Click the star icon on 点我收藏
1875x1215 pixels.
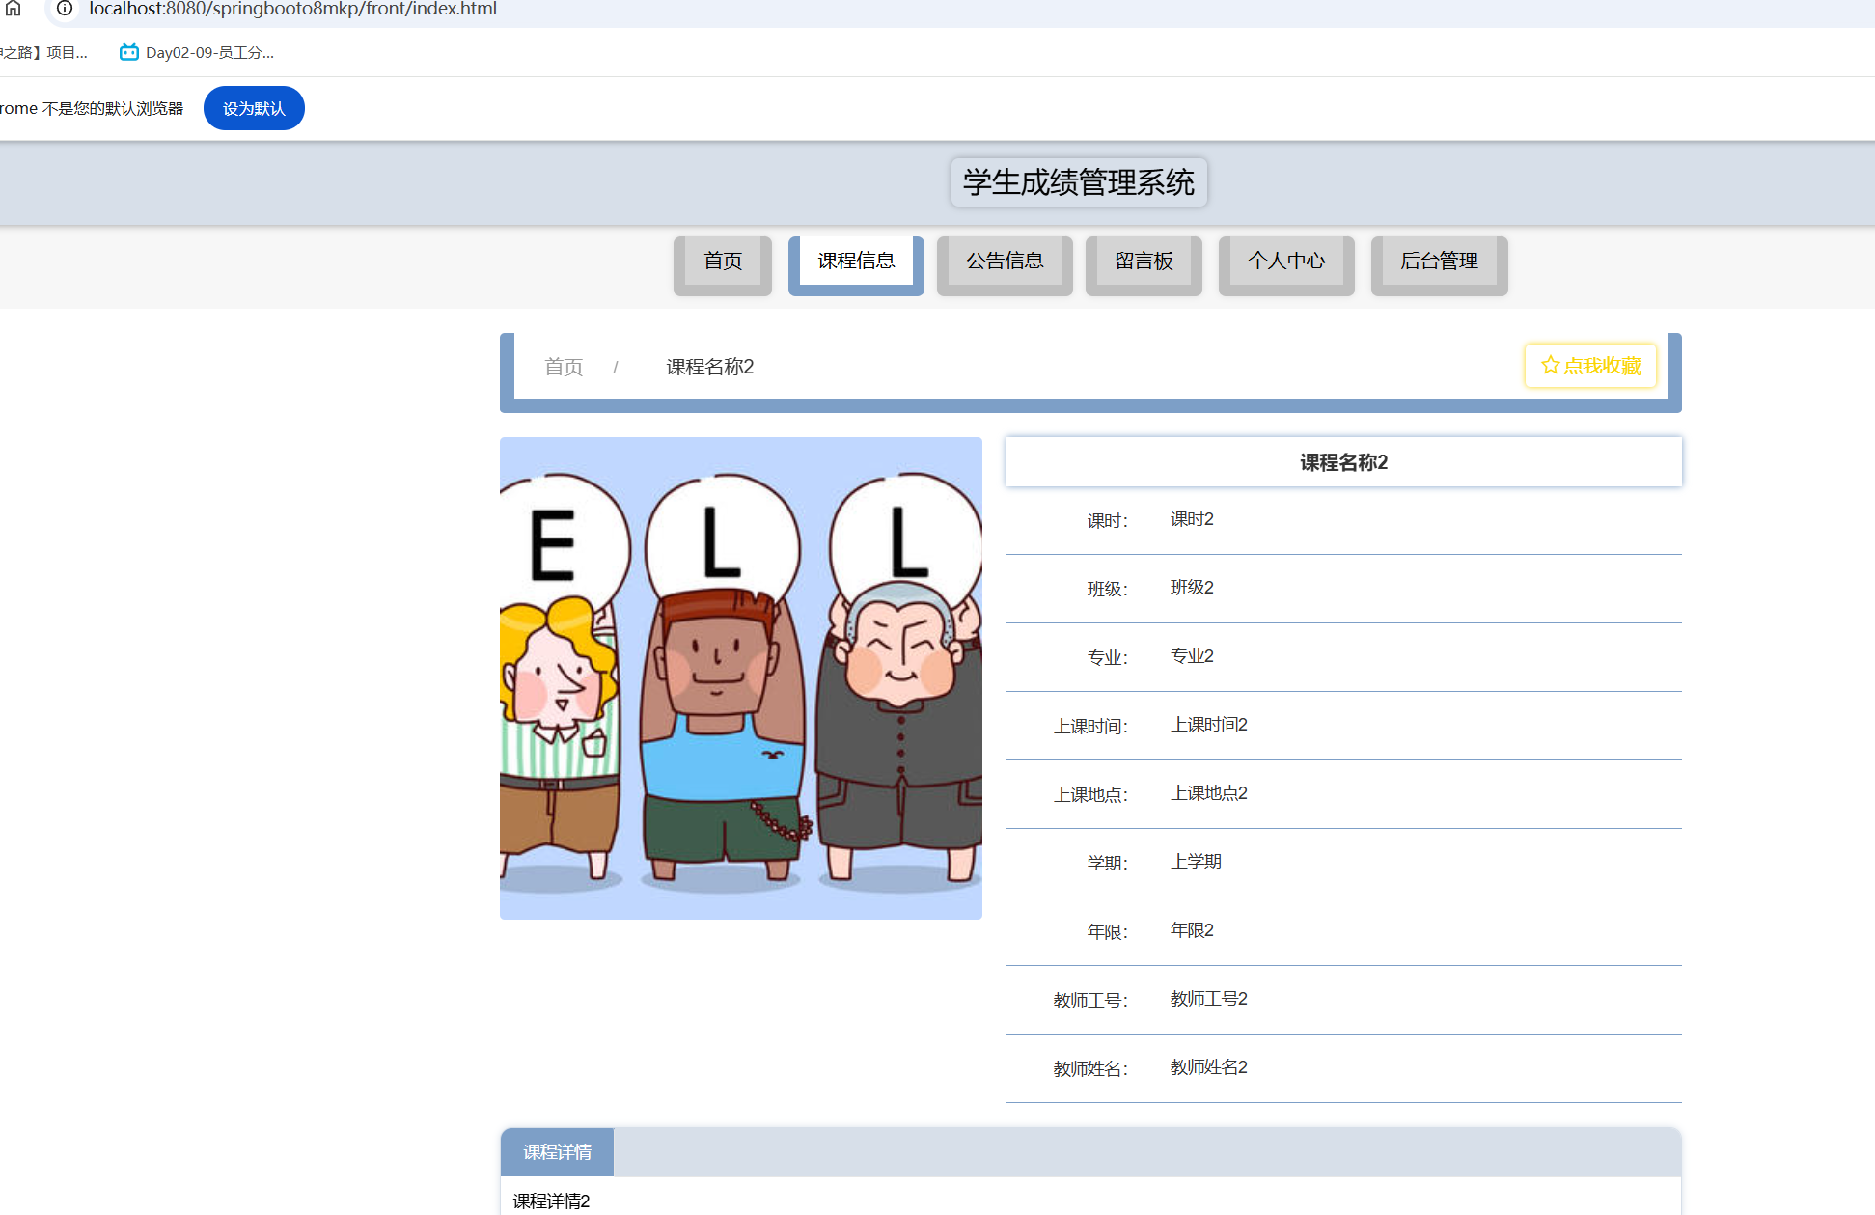click(x=1550, y=365)
